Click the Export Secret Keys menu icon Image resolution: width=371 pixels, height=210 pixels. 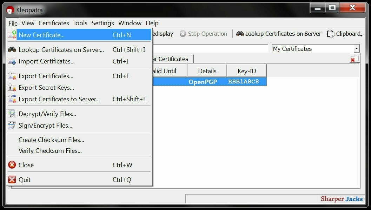coord(12,88)
